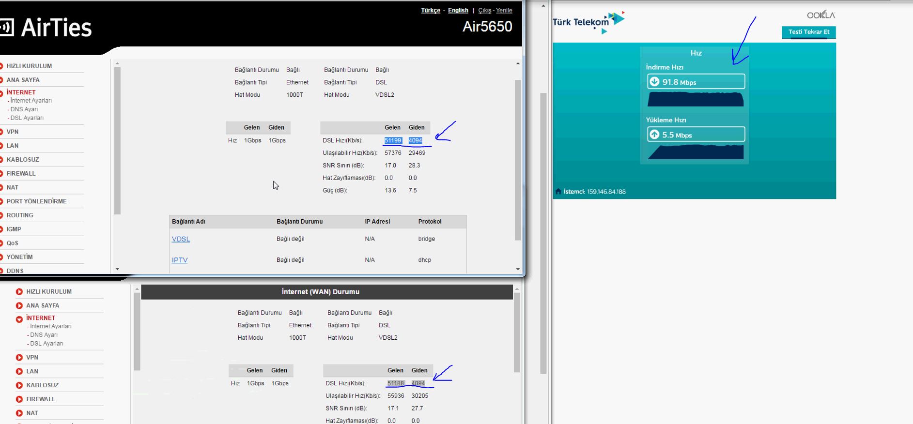Click HIZLI KURULUM red arrow icon in lower window
913x424 pixels.
coord(19,292)
